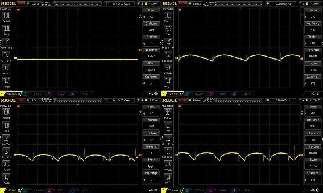Click speaker icon in bottom-right scope screen
The image size is (323, 193).
click(x=318, y=190)
